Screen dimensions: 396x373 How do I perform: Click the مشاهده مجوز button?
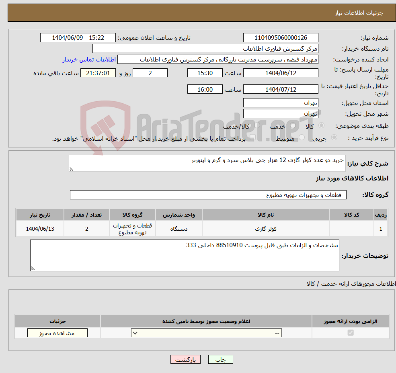[57, 333]
